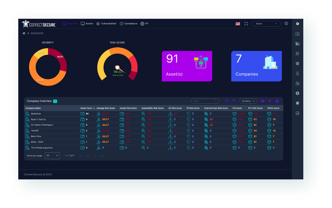
Task: Open the Quiksilver company row
Action: 36,114
